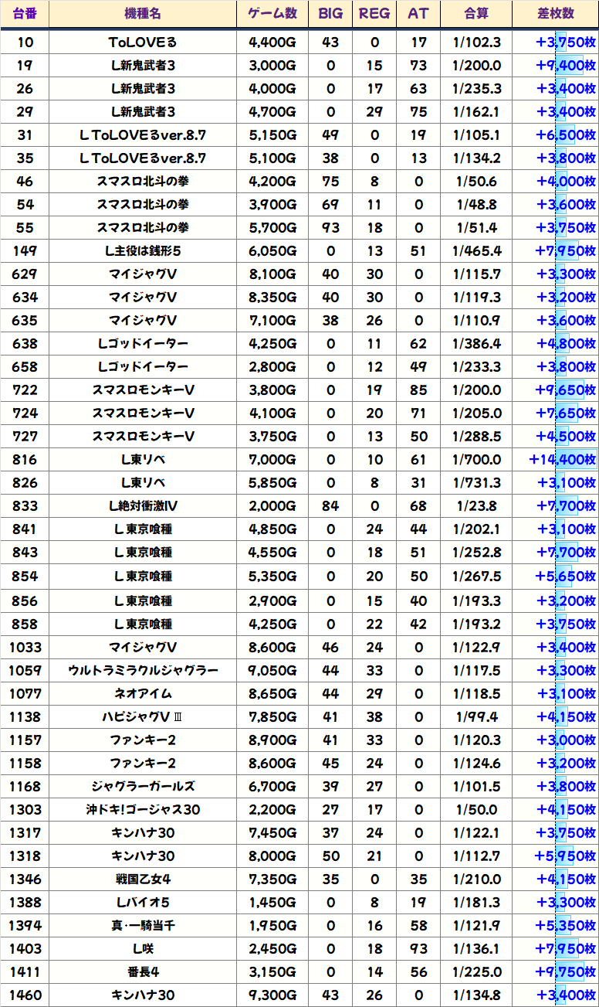Select machine number 816 cell
599x1007 pixels.
[25, 460]
